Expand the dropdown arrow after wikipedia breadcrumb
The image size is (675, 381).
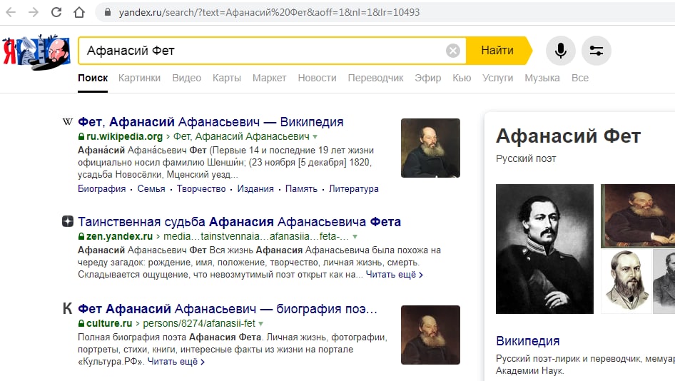(315, 137)
